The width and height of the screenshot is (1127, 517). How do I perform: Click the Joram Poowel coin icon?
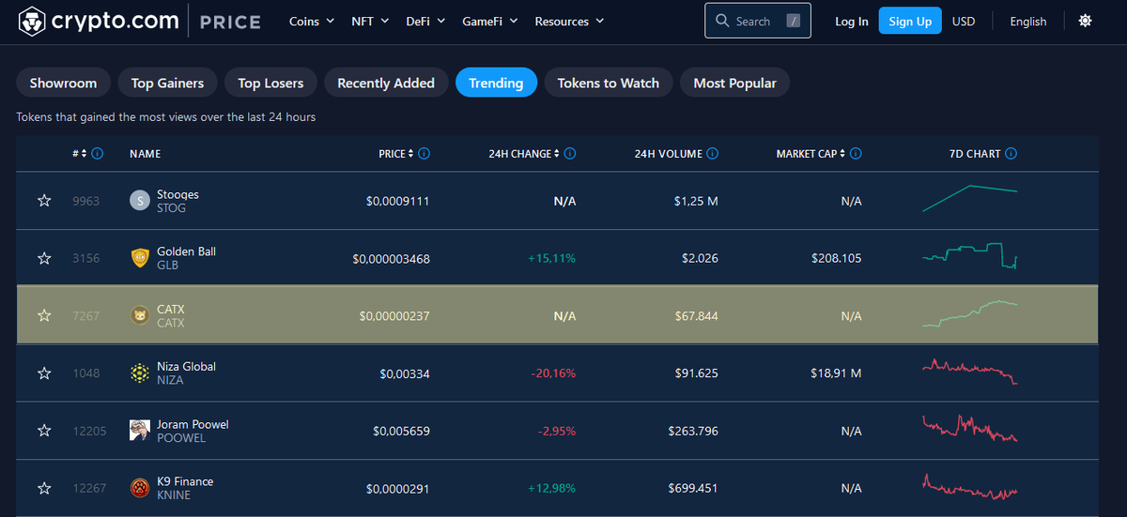(139, 430)
